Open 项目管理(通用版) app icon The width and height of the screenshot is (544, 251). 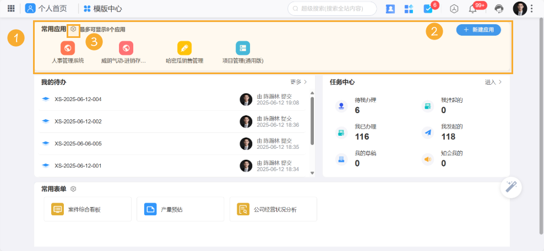[243, 48]
